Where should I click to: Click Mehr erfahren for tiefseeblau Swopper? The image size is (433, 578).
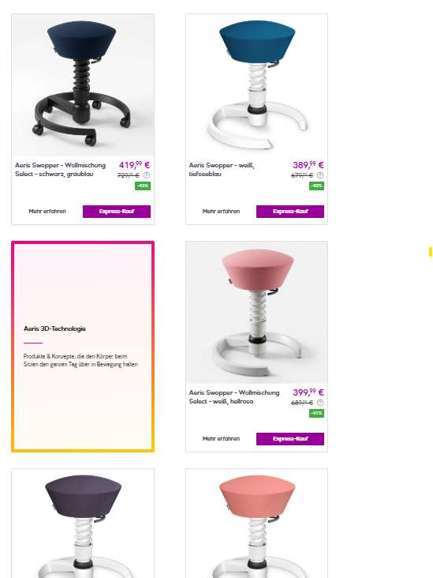point(221,212)
